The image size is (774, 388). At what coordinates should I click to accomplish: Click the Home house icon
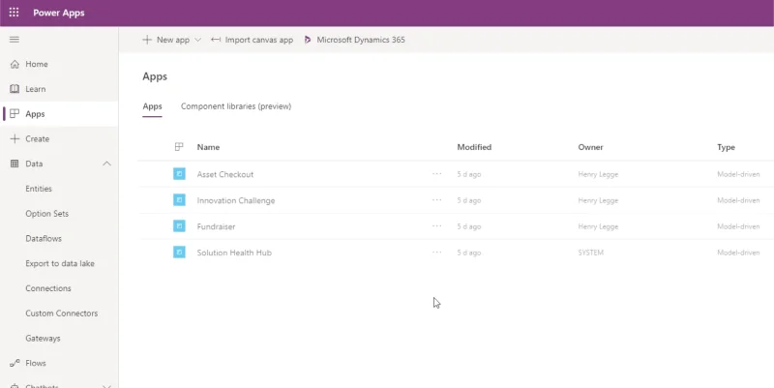coord(15,64)
